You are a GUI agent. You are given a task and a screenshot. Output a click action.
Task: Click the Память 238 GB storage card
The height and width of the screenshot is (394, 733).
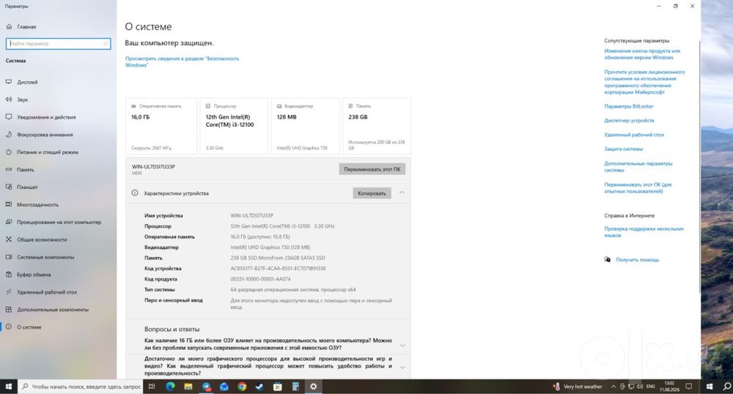click(377, 126)
